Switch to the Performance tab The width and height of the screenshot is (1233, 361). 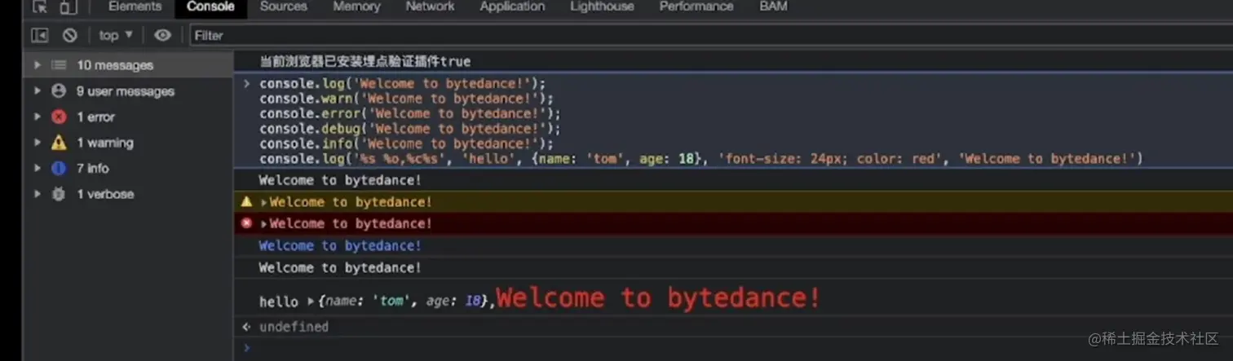[696, 7]
